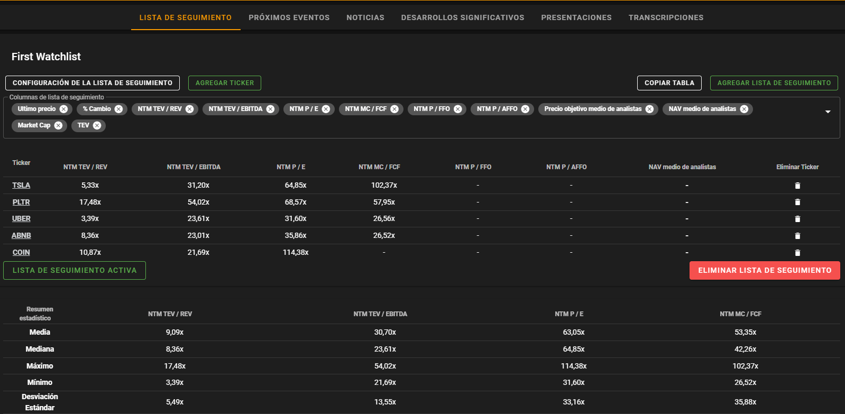Select TSLA's 102,37x NTM MC / FCF value
The height and width of the screenshot is (414, 845).
384,185
